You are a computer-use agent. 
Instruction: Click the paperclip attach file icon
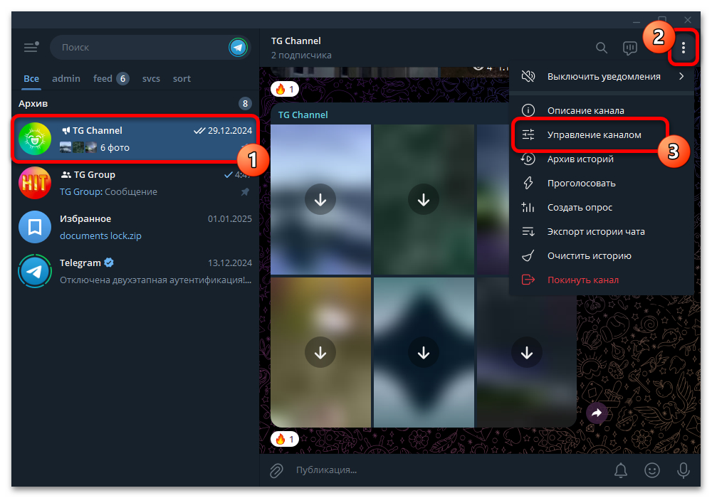pyautogui.click(x=276, y=470)
